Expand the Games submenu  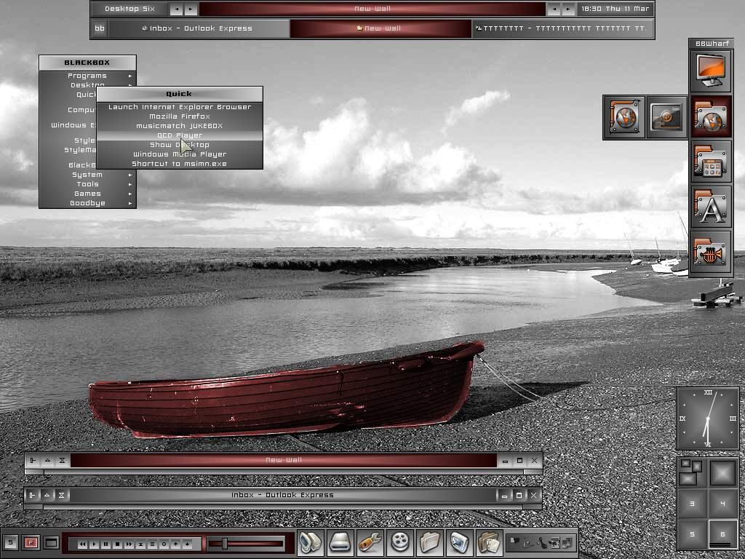coord(87,194)
